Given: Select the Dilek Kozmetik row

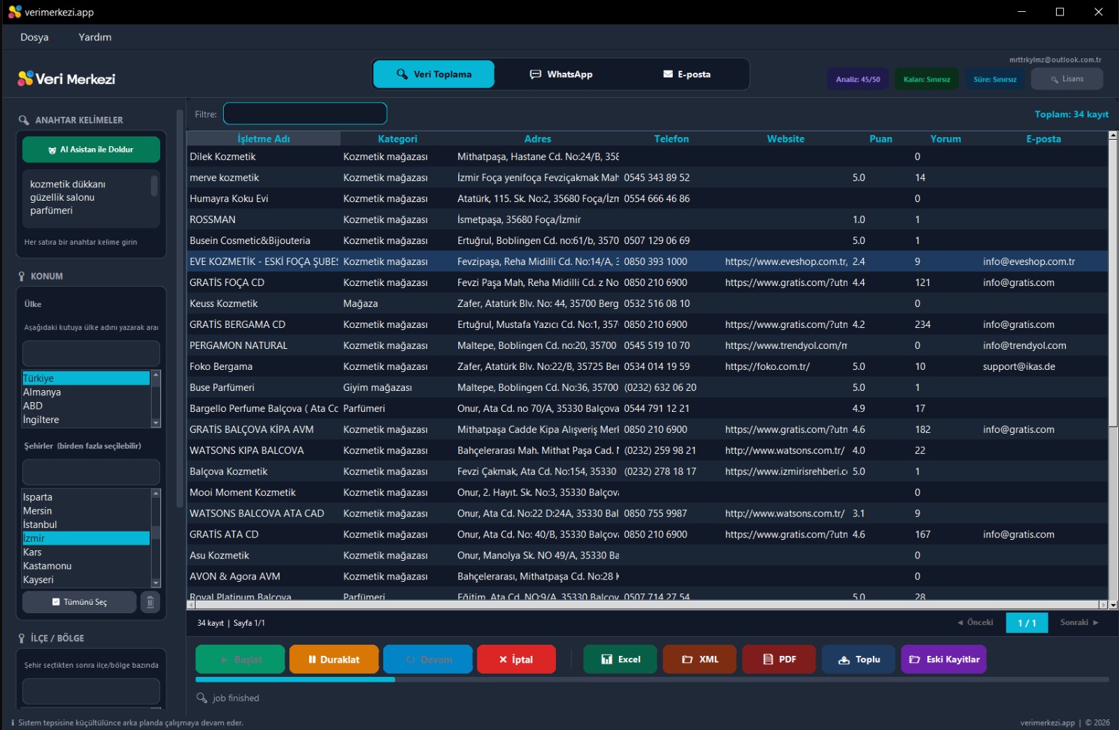Looking at the screenshot, I should click(x=647, y=157).
